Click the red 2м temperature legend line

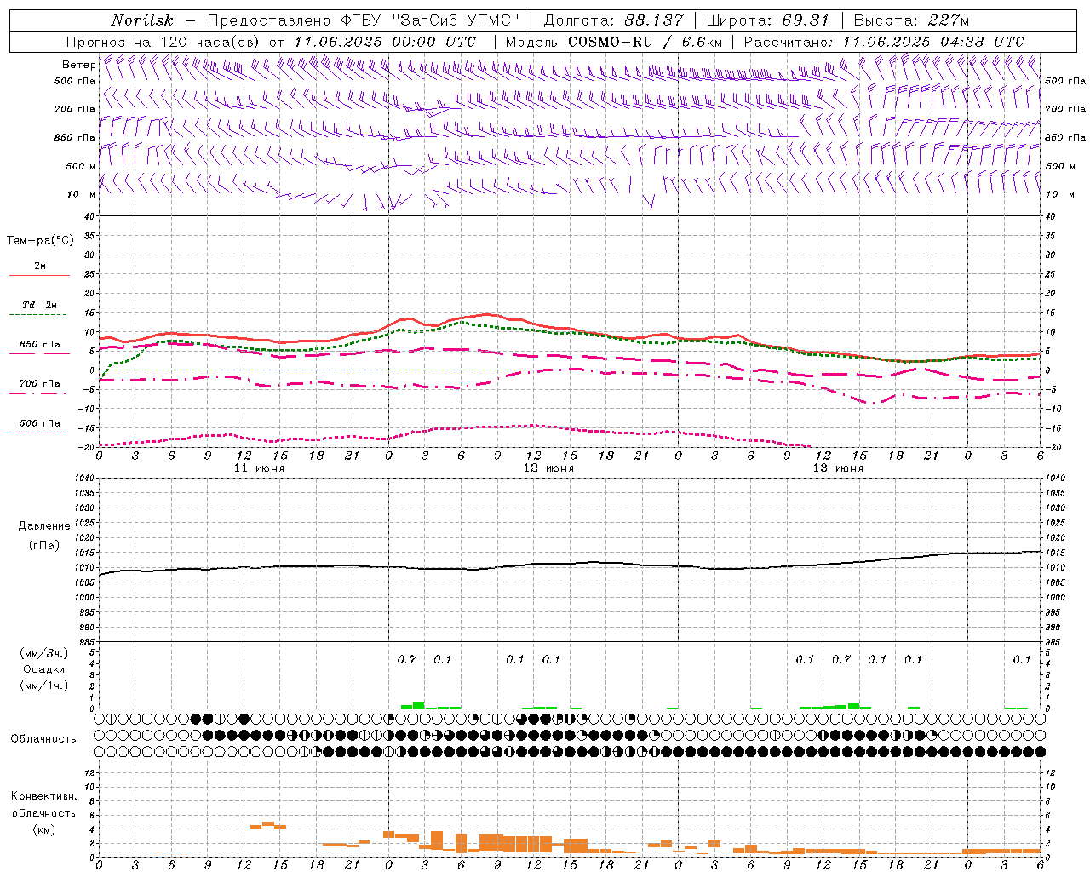(x=39, y=276)
